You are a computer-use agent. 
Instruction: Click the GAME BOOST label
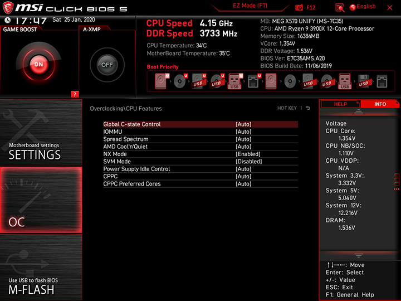pyautogui.click(x=20, y=30)
